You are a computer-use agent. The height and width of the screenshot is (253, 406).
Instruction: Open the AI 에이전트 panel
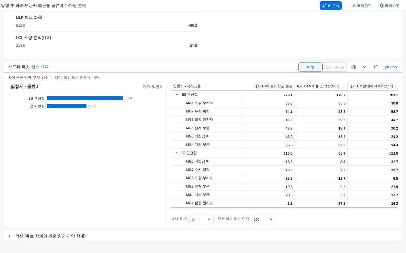[x=362, y=6]
